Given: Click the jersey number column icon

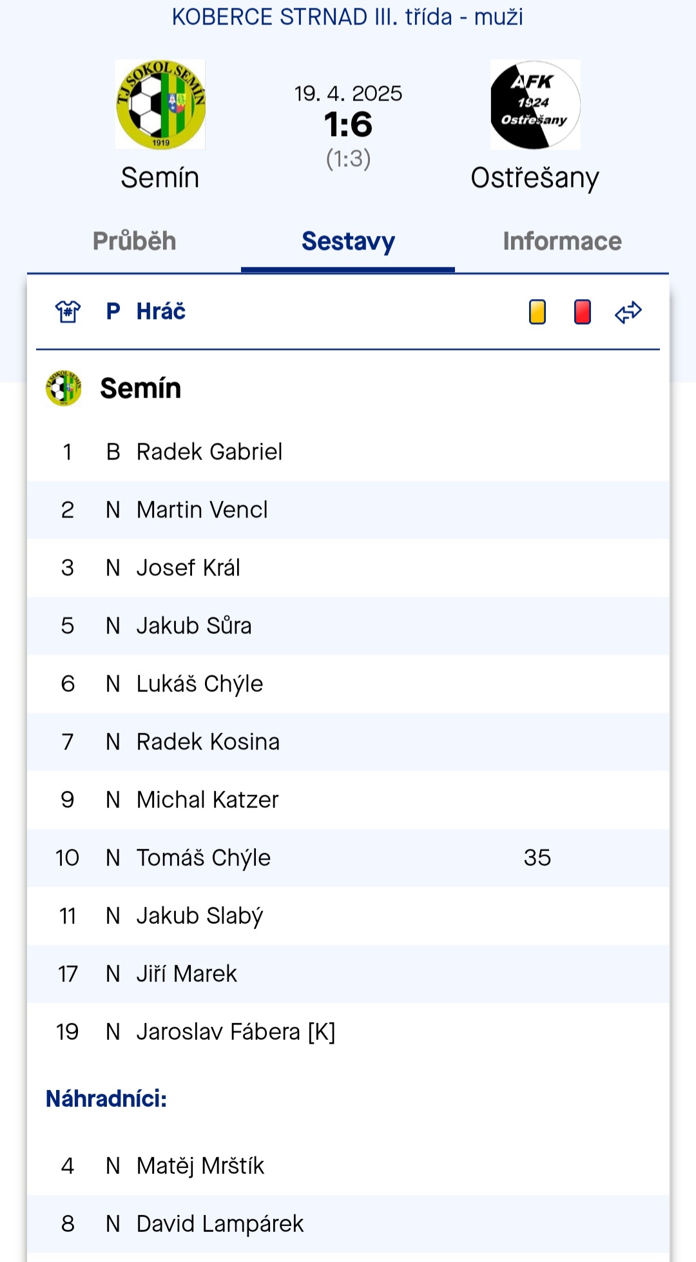Looking at the screenshot, I should click(x=68, y=312).
